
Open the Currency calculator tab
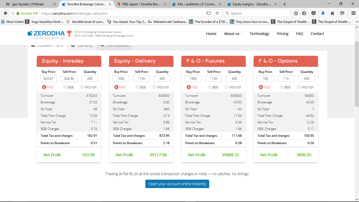point(82,47)
